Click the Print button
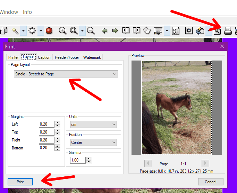This screenshot has width=237, height=193. click(x=20, y=182)
